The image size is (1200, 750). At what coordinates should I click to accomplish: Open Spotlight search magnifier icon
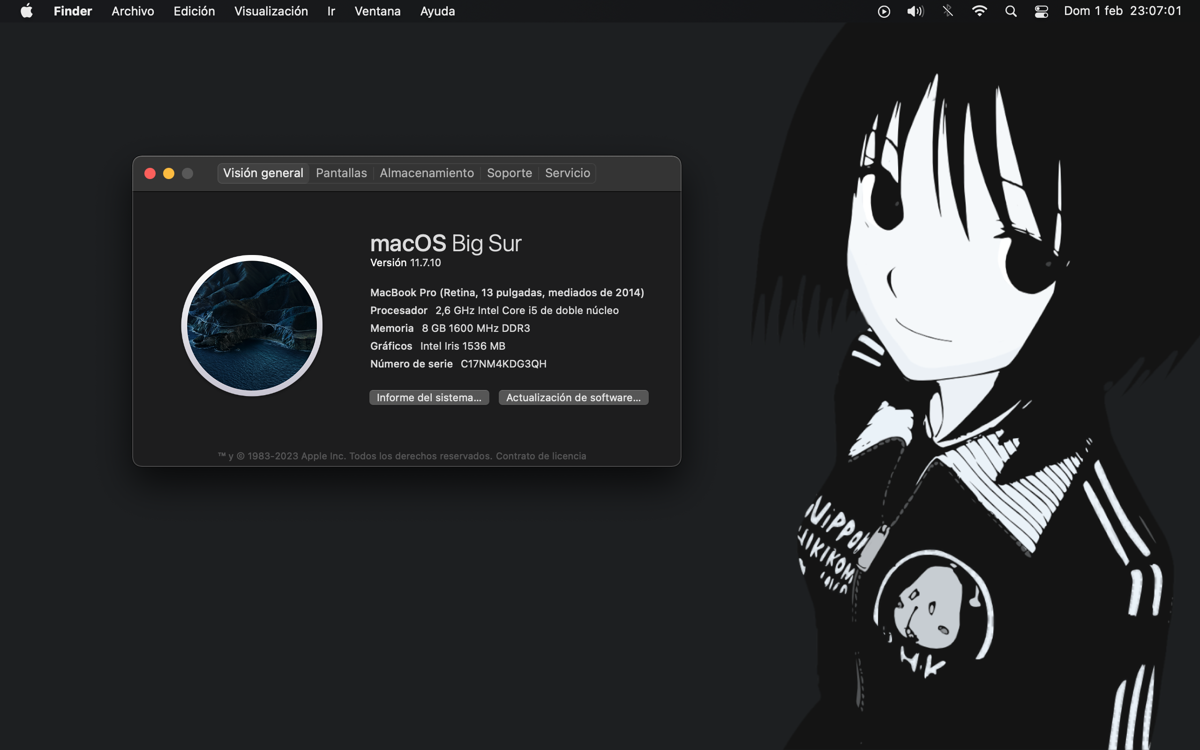coord(1011,11)
